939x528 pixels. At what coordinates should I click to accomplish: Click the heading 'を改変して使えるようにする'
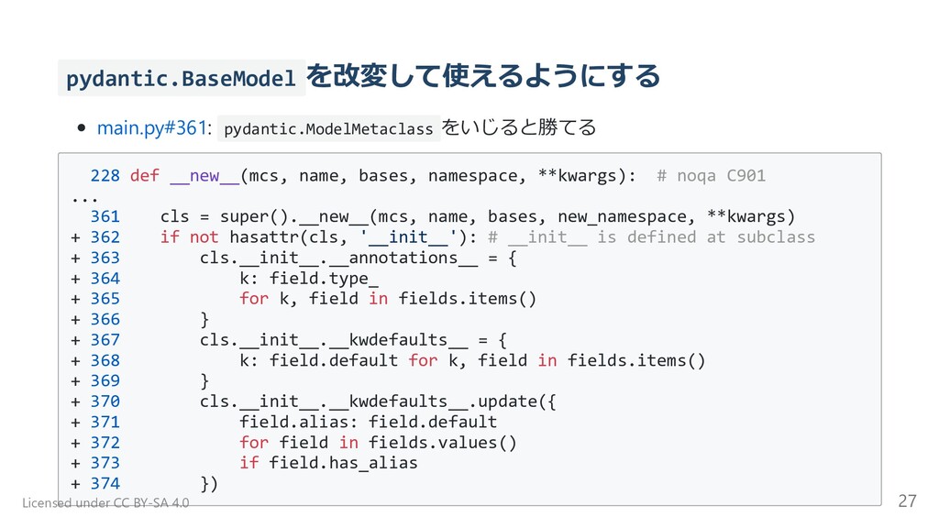[483, 77]
